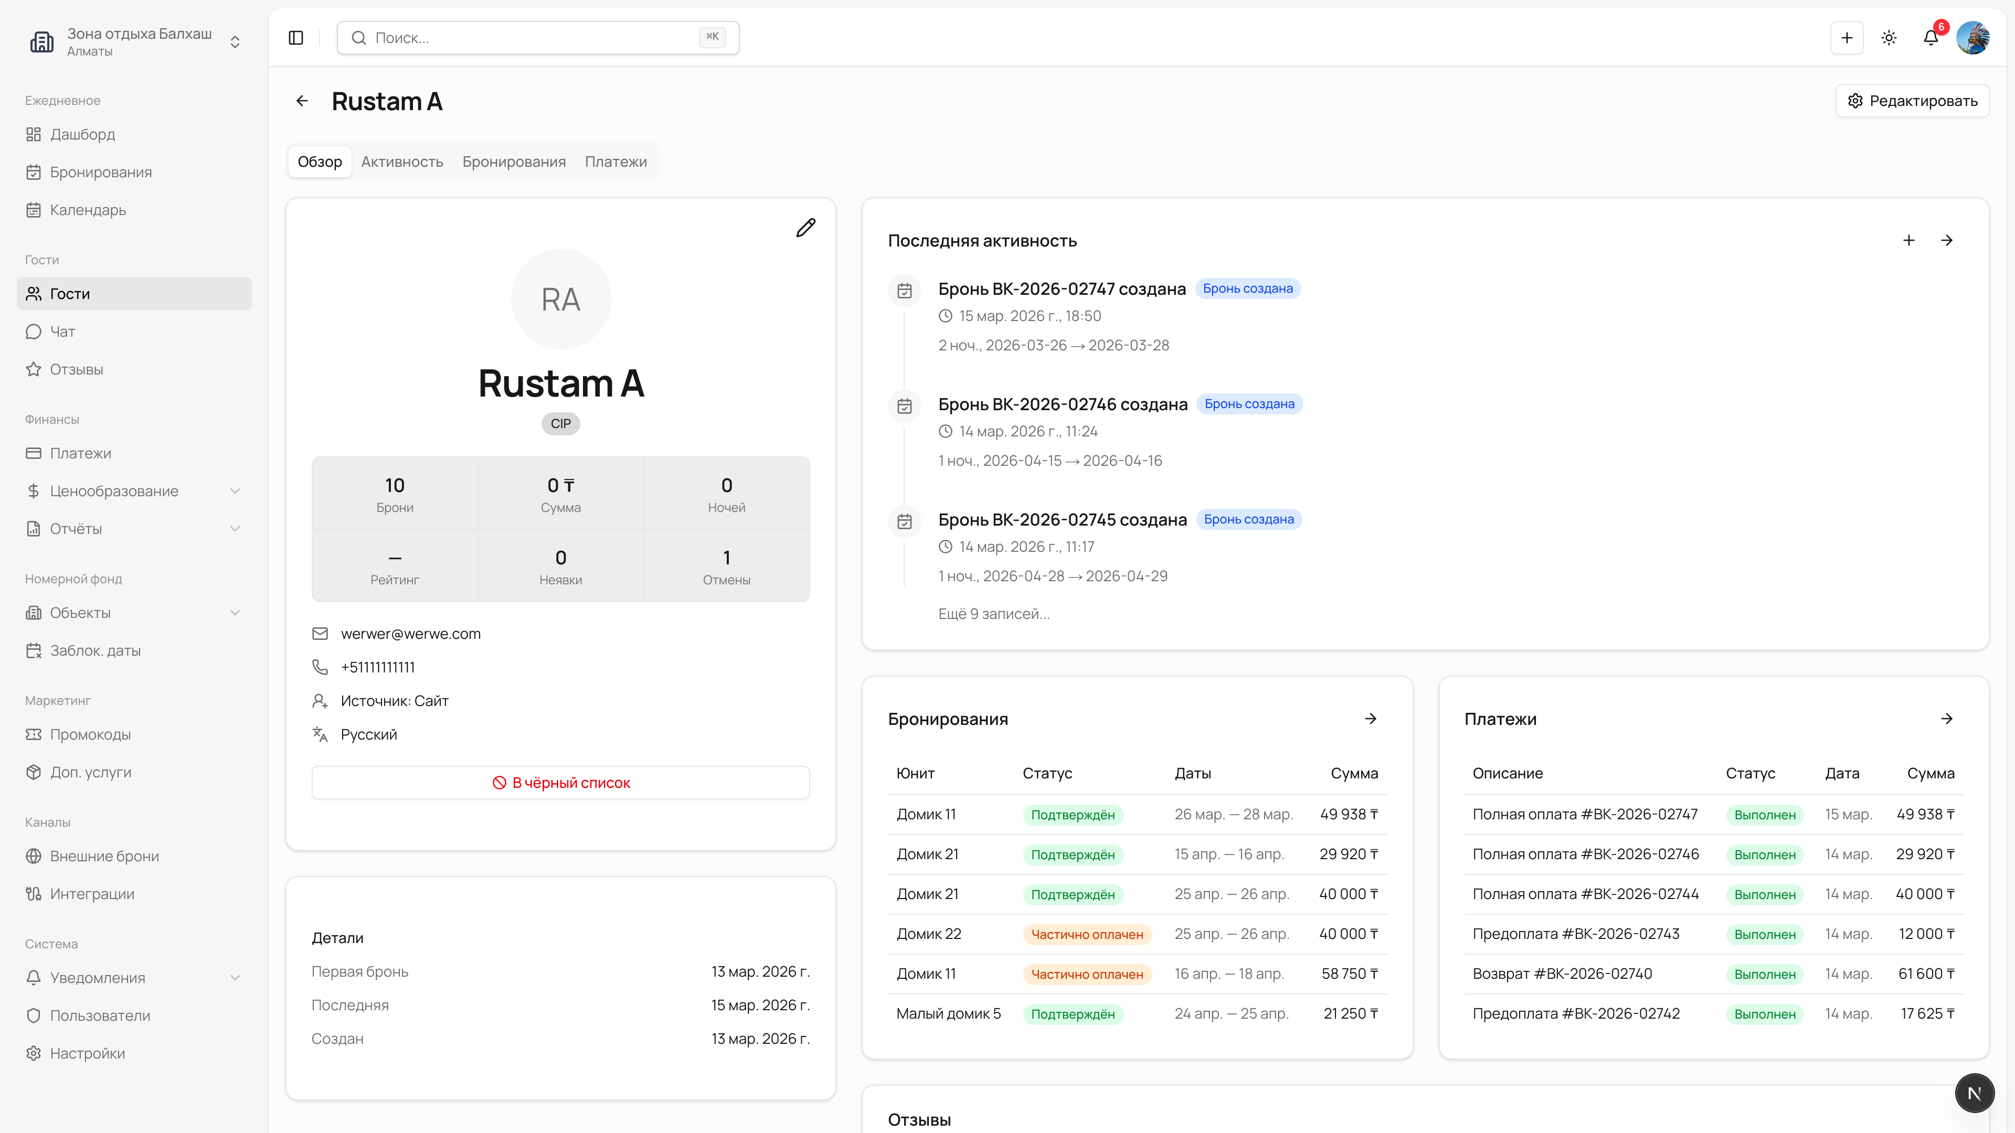Switch theme with the sun icon
Screen dimensions: 2015x1133
click(1889, 38)
